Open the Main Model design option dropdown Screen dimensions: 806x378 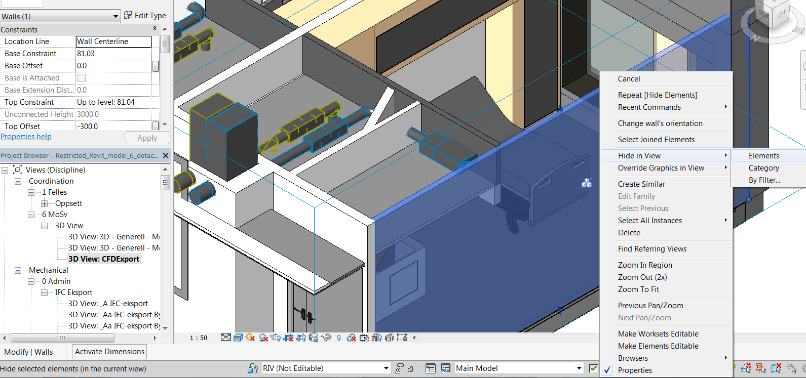coord(580,368)
